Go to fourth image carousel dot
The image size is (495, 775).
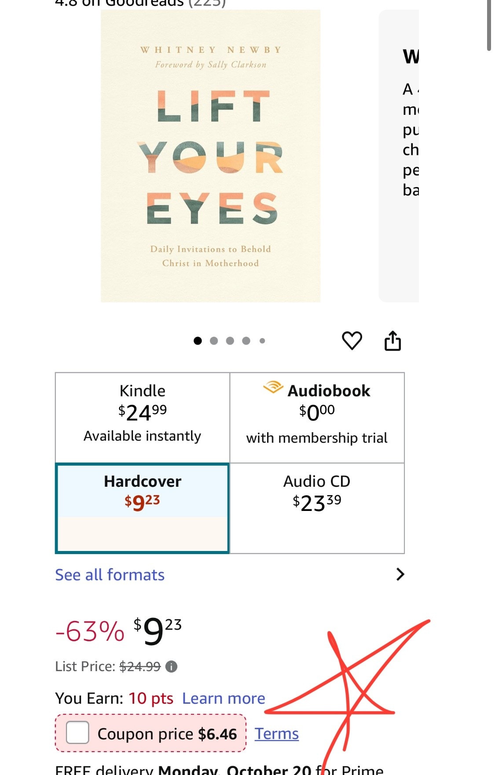(x=246, y=341)
